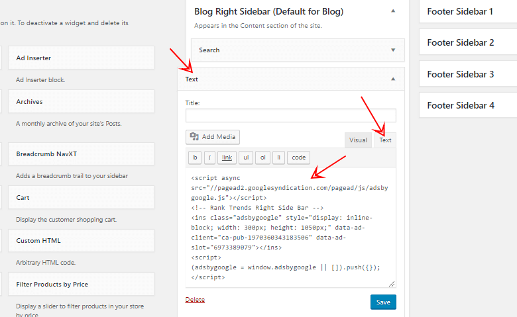The image size is (517, 317).
Task: Click 'Appears in the Content section' description
Action: coord(258,26)
